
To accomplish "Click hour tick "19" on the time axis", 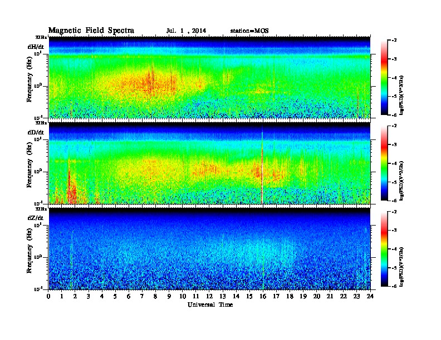I will 303,297.
